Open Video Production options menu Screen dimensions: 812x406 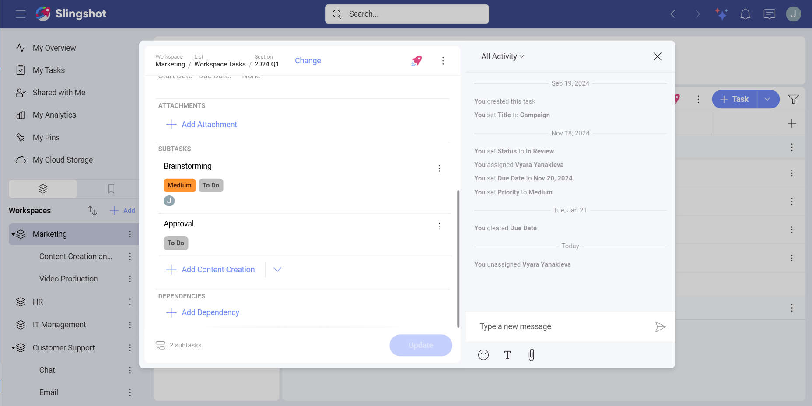click(130, 279)
